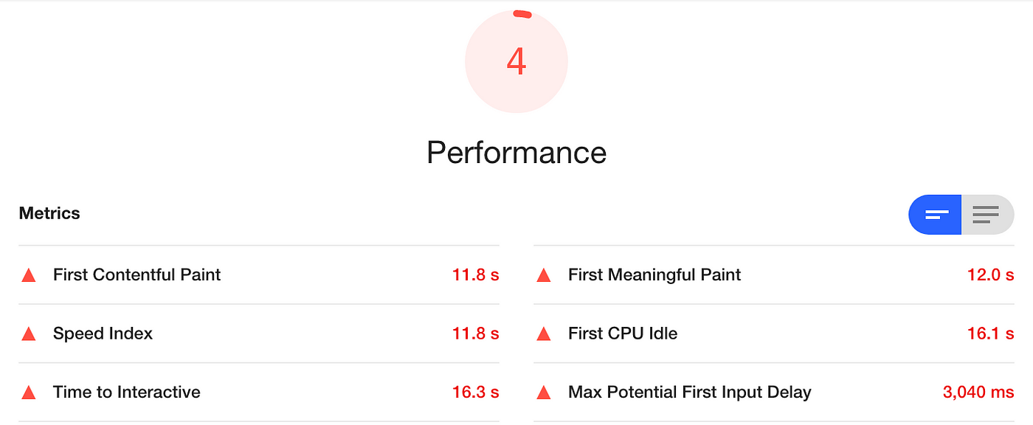The height and width of the screenshot is (425, 1033).
Task: Expand the Time to Interactive metric
Action: tap(259, 393)
